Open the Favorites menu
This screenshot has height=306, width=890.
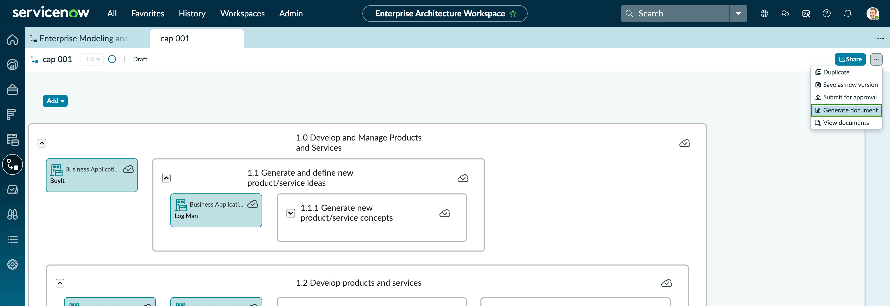147,14
